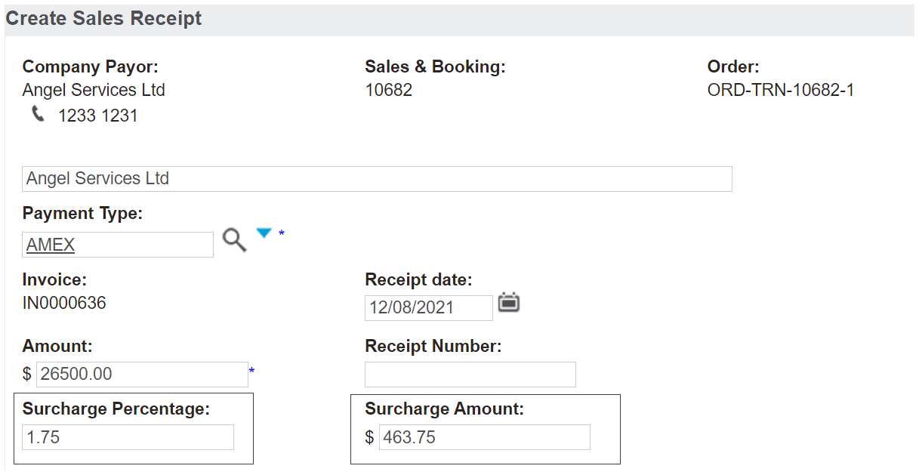919x475 pixels.
Task: Click the Create Sales Receipt heading
Action: [x=104, y=19]
